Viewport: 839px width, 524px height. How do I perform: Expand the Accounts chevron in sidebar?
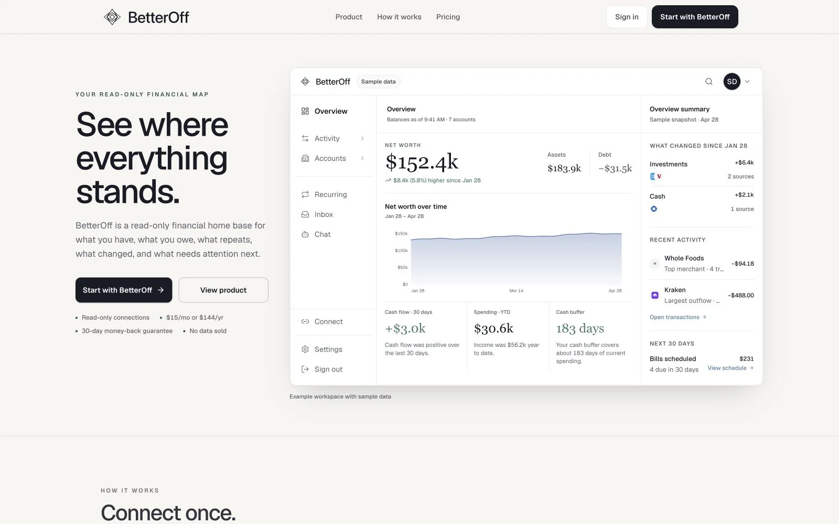click(x=362, y=158)
